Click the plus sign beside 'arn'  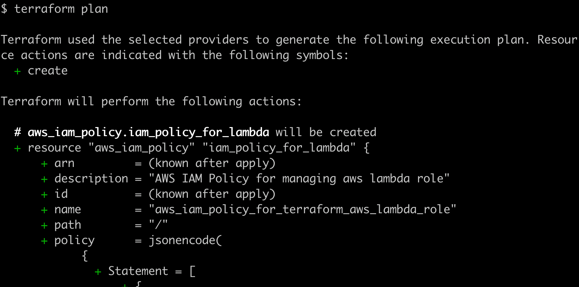44,164
